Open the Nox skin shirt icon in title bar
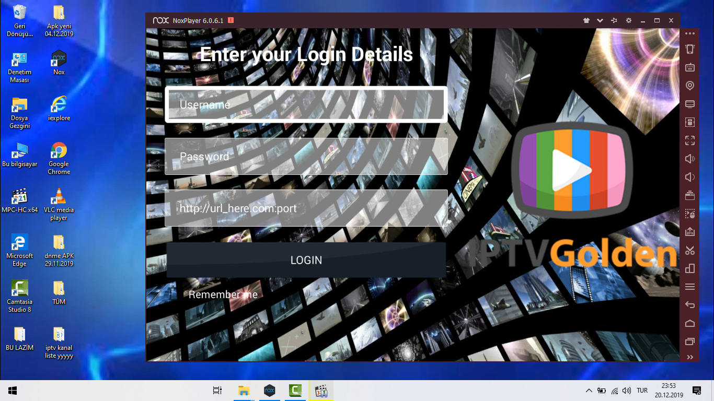714x401 pixels. click(x=586, y=20)
